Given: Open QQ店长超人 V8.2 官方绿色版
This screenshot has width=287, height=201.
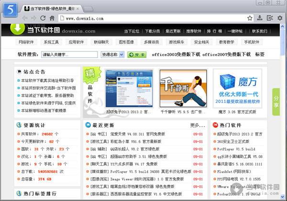Looking at the screenshot, I should [x=135, y=149].
